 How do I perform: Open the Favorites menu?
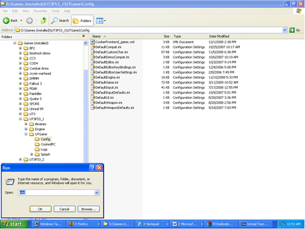click(x=40, y=11)
